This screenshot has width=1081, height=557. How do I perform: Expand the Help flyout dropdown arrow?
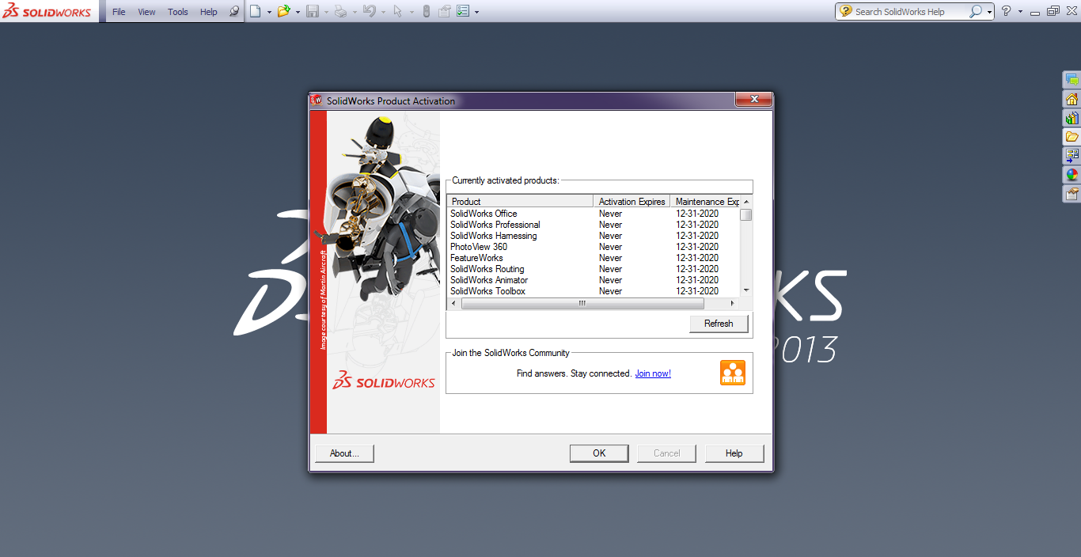coord(1020,12)
